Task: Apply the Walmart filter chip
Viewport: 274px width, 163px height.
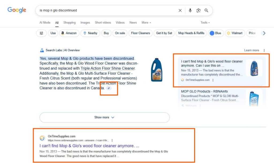Action: 235,33
